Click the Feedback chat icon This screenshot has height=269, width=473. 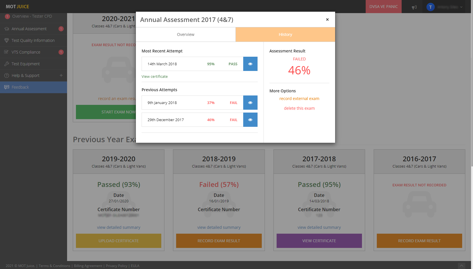tap(7, 87)
